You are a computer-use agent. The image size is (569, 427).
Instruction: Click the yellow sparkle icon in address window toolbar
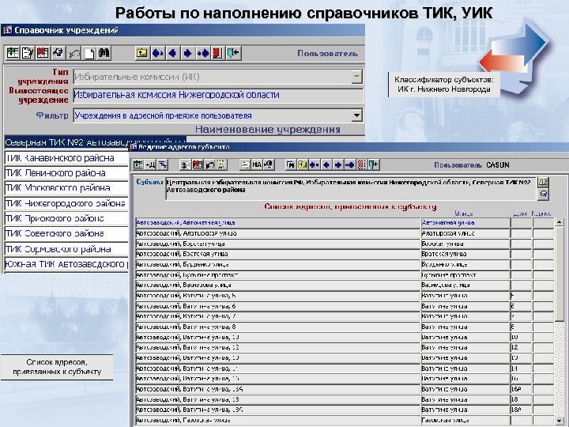222,164
